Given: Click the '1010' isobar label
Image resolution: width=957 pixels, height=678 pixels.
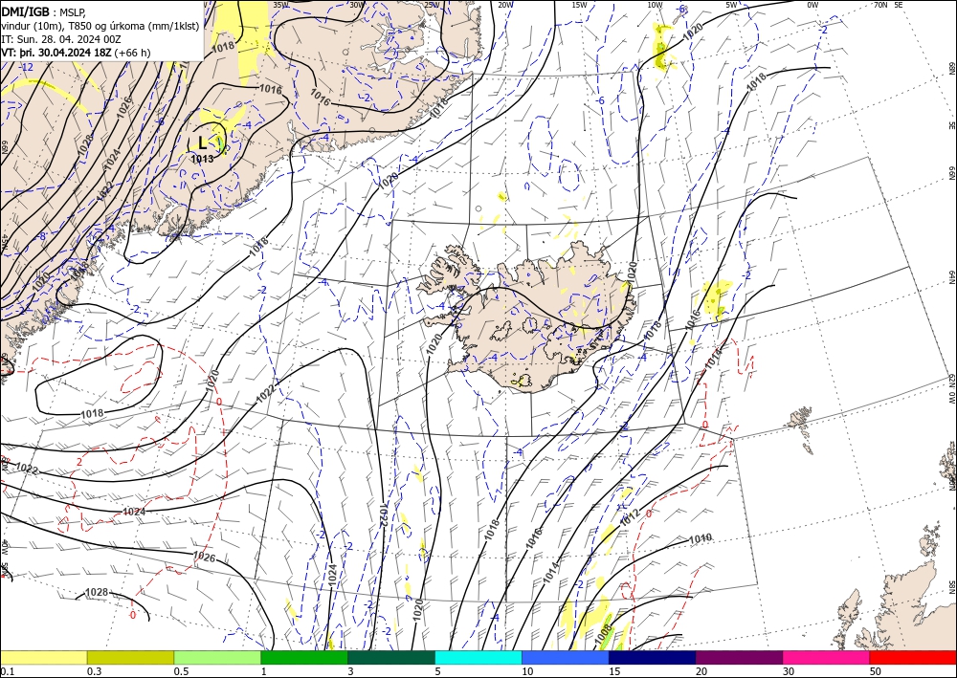Looking at the screenshot, I should coord(701,539).
